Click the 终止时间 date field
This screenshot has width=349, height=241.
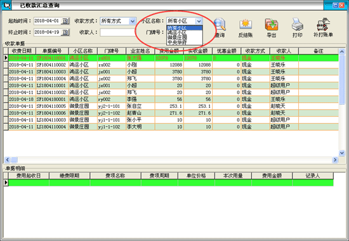coord(48,32)
